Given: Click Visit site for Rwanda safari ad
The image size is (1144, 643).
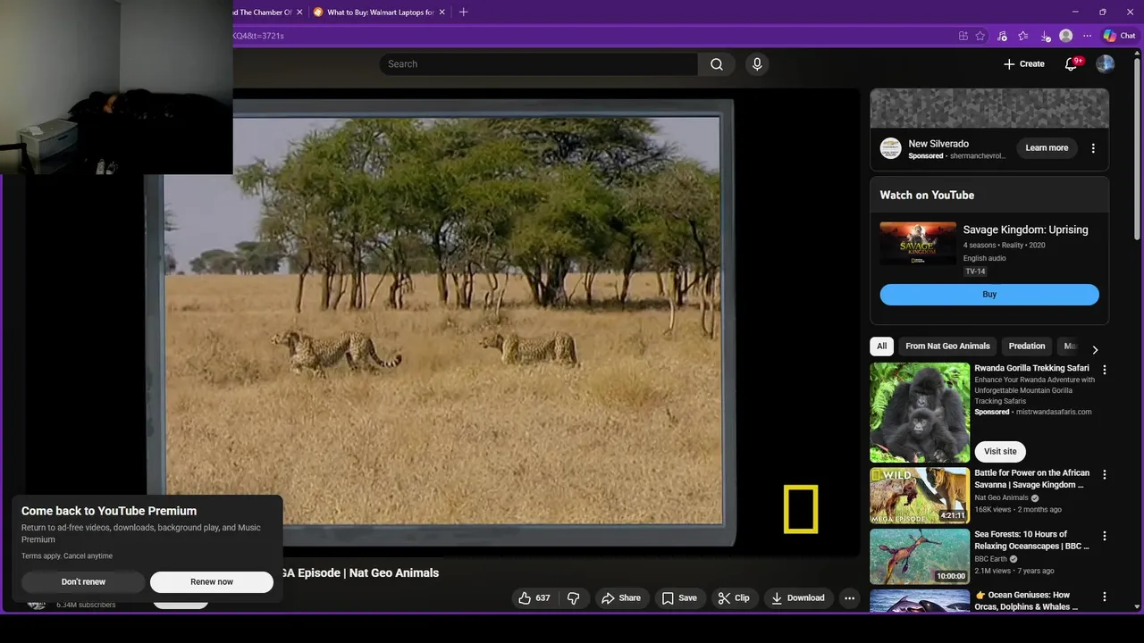Looking at the screenshot, I should (1000, 451).
